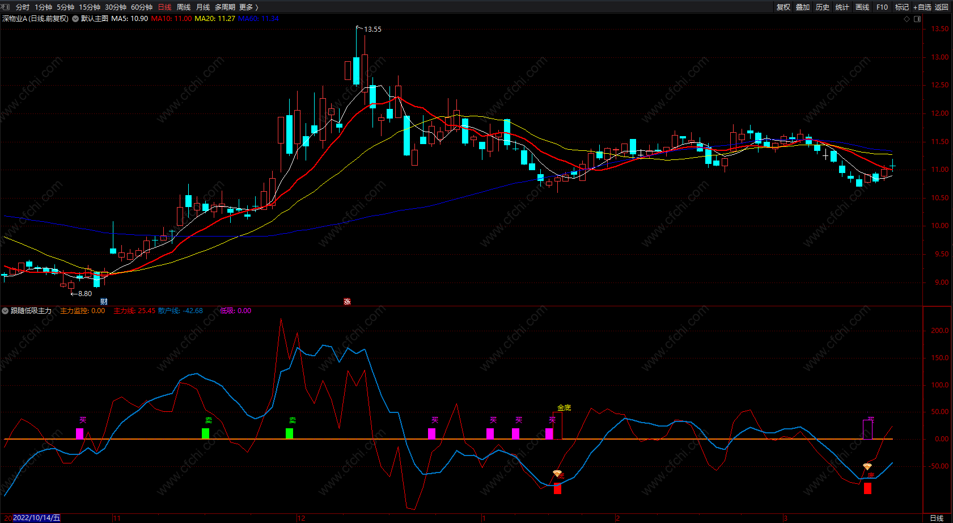
Task: Click the MA20: 11.27 legend value
Action: click(x=215, y=19)
